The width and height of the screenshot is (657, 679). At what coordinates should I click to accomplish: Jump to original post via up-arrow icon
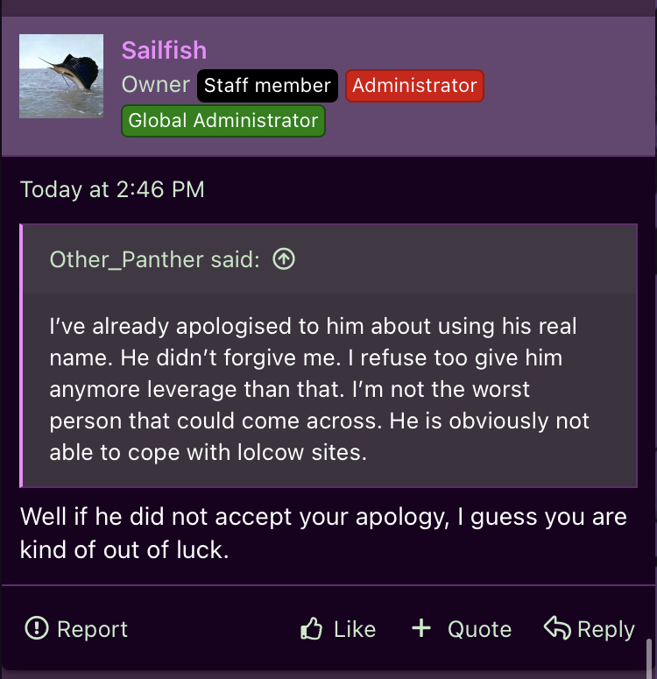283,258
